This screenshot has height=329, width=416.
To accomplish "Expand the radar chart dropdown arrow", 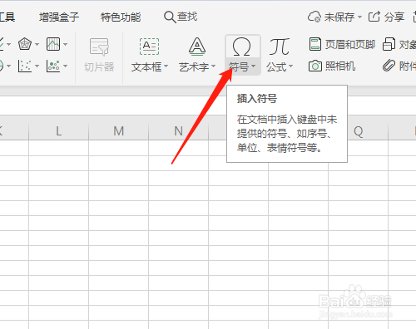I will point(37,44).
